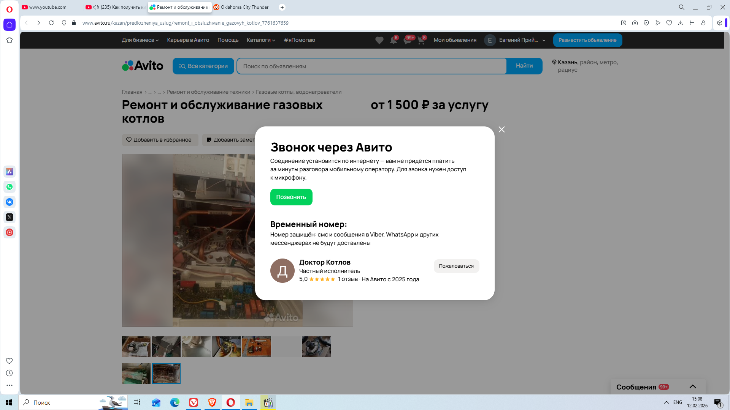
Task: Open VK in the Opera sidebar
Action: (x=10, y=202)
